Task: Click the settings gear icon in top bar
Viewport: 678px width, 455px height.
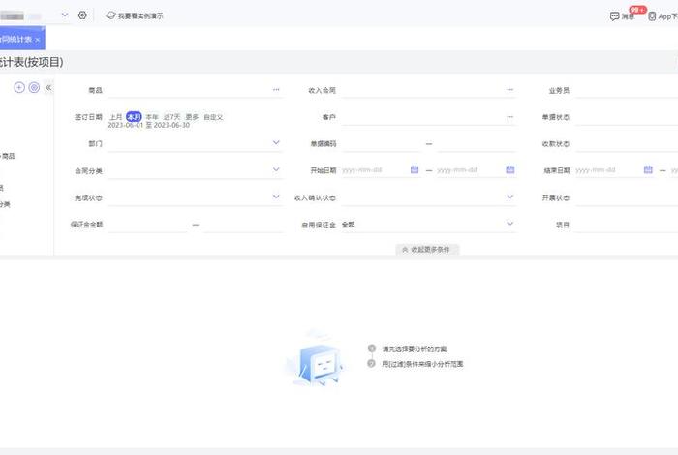Action: (x=82, y=15)
